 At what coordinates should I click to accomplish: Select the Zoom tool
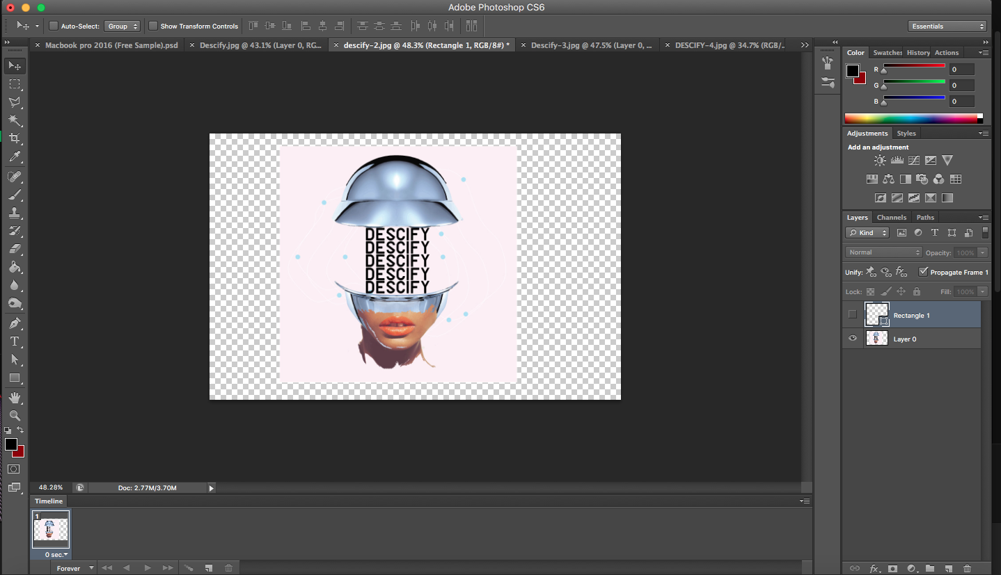[15, 416]
